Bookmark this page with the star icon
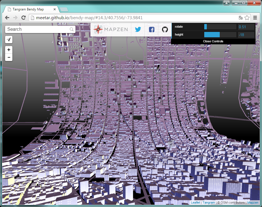Image resolution: width=262 pixels, height=207 pixels. [247, 18]
